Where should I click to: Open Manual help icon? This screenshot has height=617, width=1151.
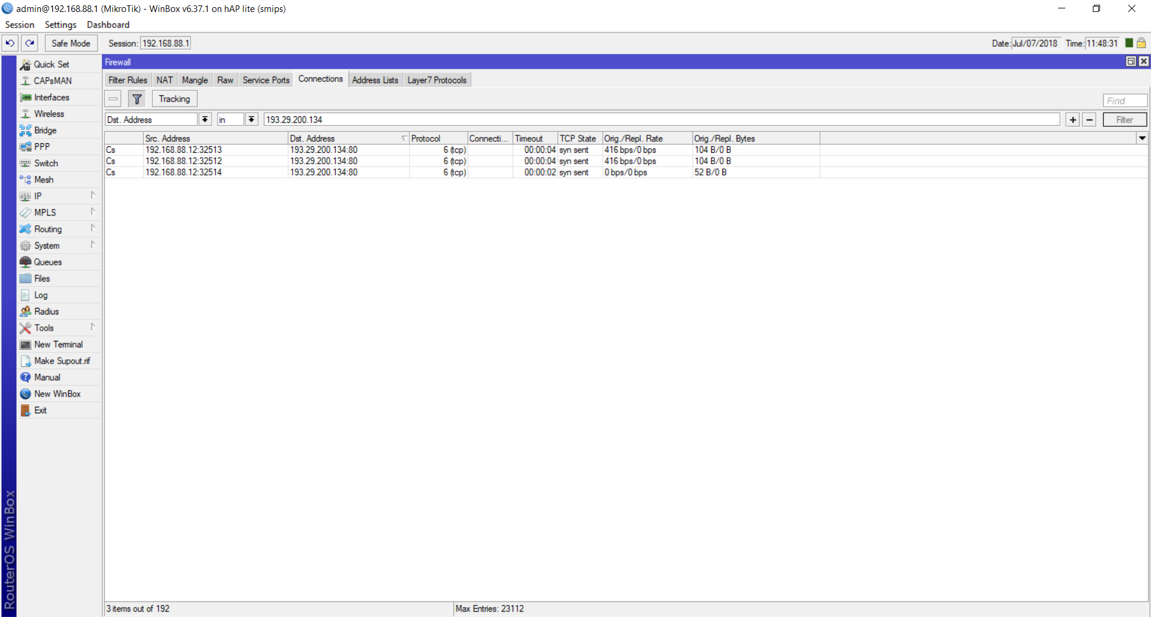coord(25,377)
